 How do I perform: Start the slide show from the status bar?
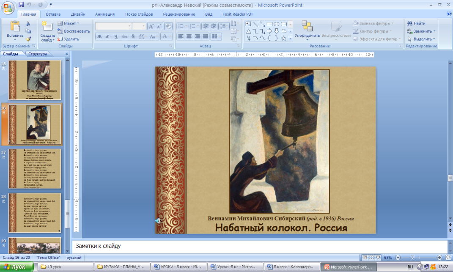[378, 258]
